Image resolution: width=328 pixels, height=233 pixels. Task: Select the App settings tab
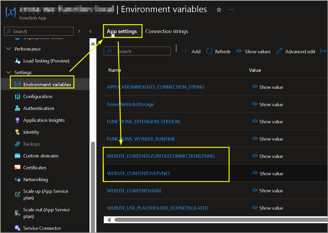[x=122, y=31]
